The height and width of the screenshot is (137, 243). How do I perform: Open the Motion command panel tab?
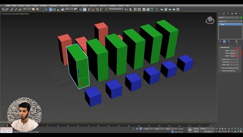[x=232, y=14]
